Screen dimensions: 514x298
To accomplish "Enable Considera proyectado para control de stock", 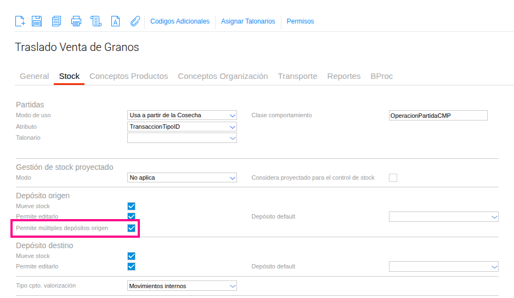I will pos(393,177).
